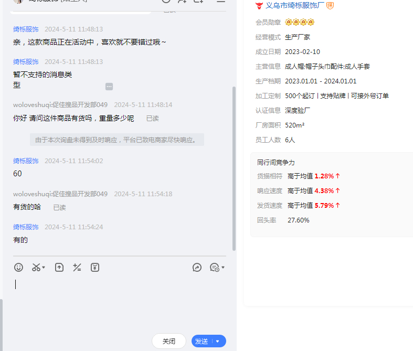Open 义乌市绮栎服饰厂 store link

[x=294, y=5]
